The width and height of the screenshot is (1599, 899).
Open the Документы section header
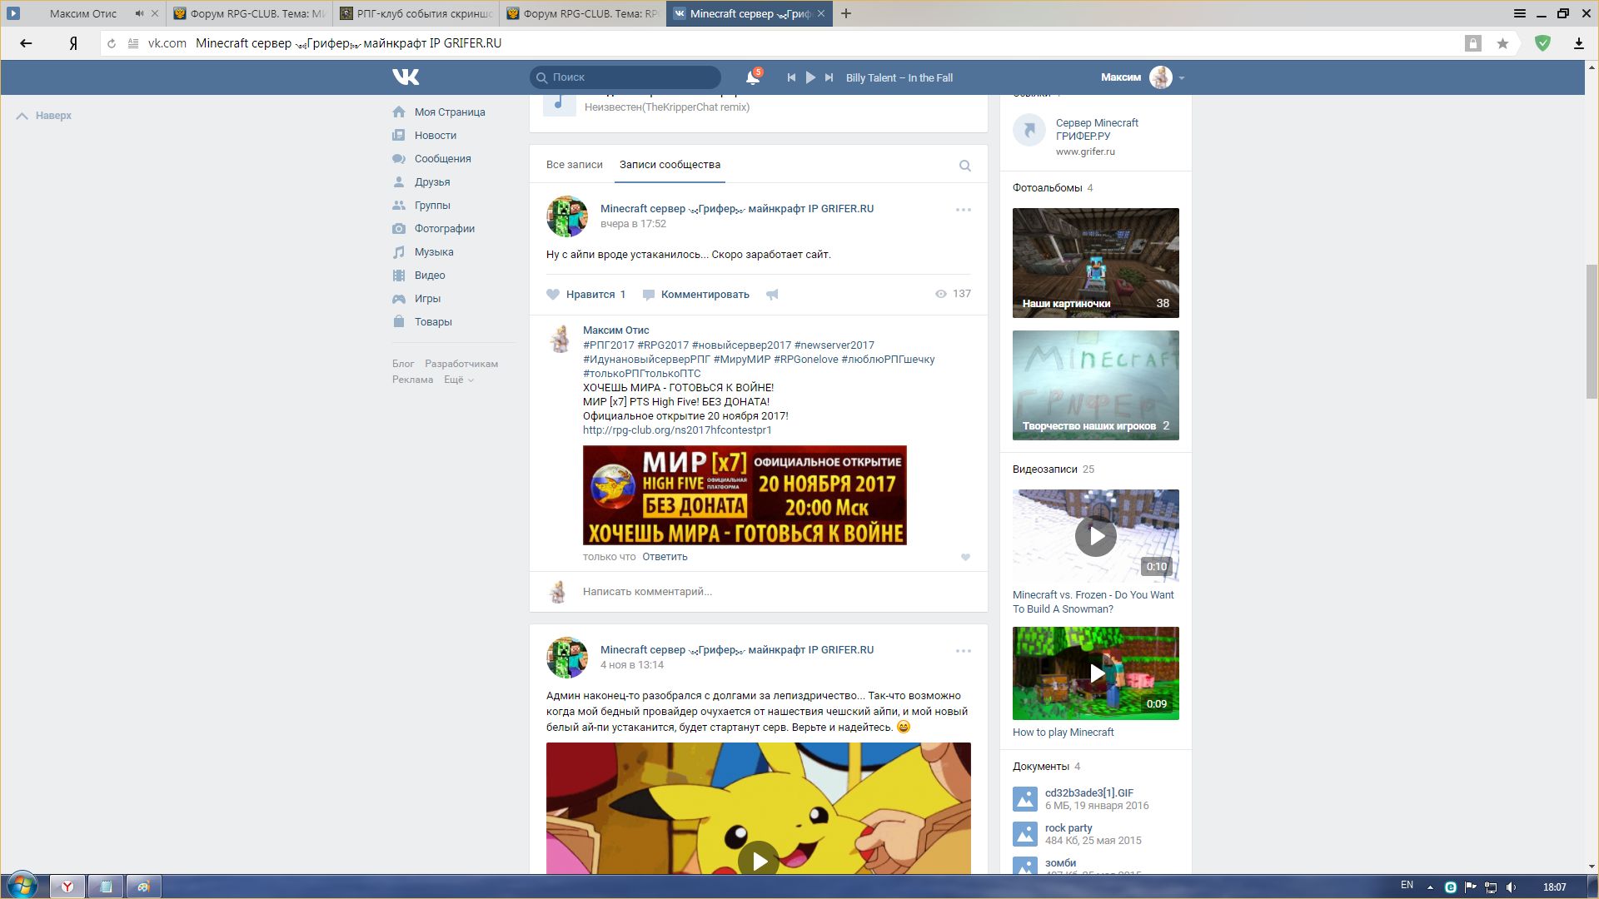pyautogui.click(x=1040, y=767)
